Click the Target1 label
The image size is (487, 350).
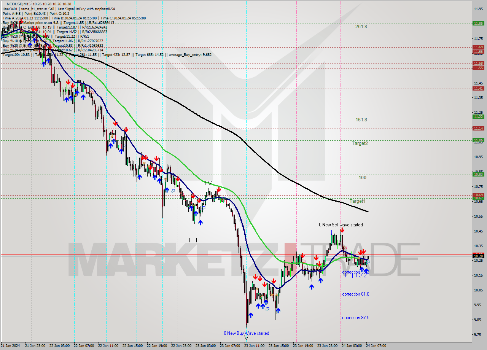(x=357, y=201)
